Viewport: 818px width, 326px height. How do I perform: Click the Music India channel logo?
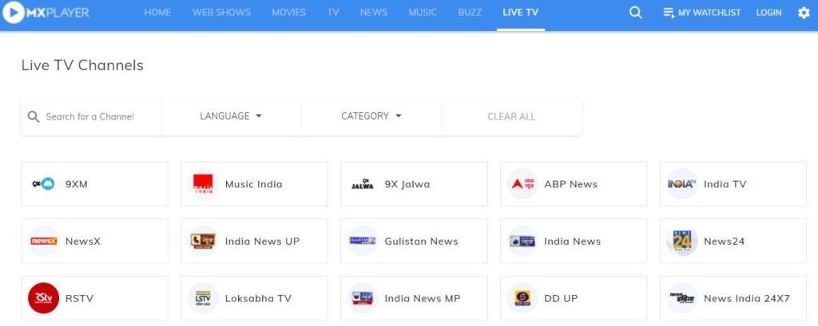[203, 184]
